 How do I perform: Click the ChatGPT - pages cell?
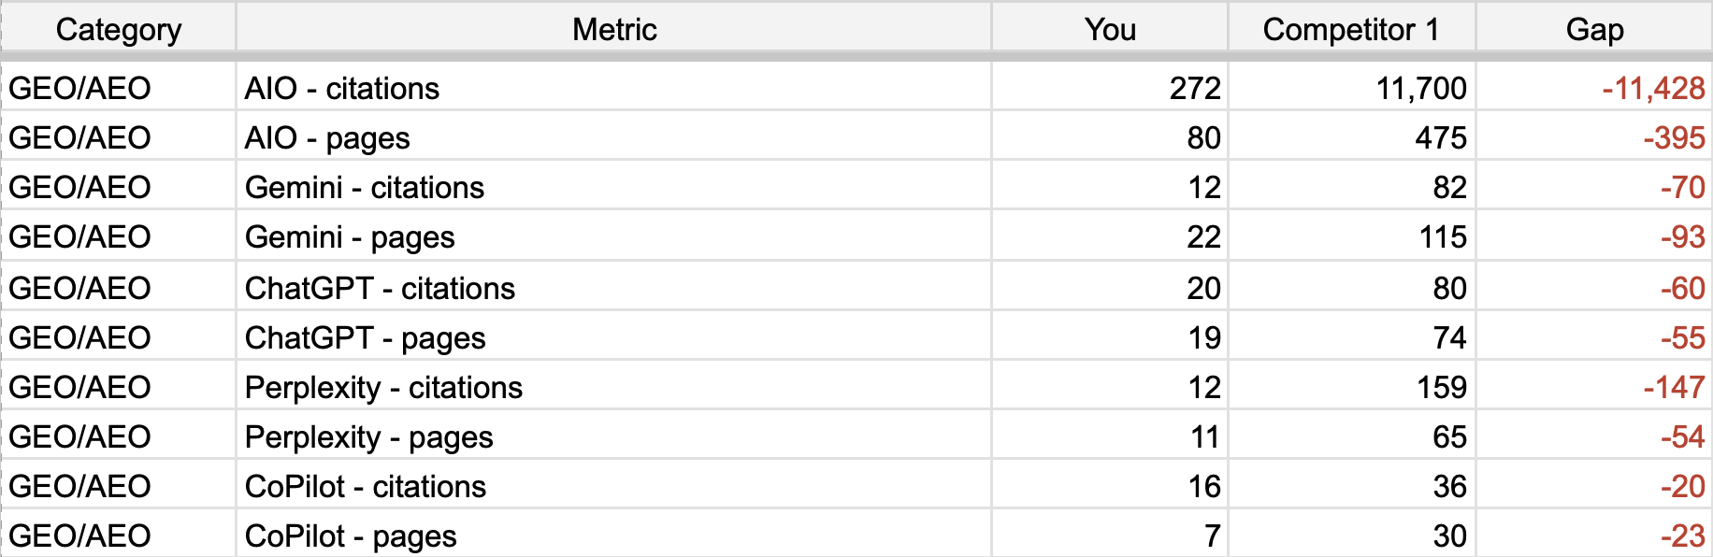[x=365, y=338]
